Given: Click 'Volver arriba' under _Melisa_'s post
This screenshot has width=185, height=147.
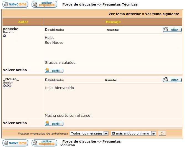Looking at the screenshot, I should click(x=15, y=123).
